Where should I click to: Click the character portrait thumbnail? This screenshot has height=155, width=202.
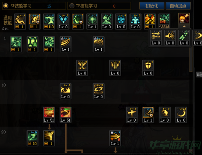184,19
